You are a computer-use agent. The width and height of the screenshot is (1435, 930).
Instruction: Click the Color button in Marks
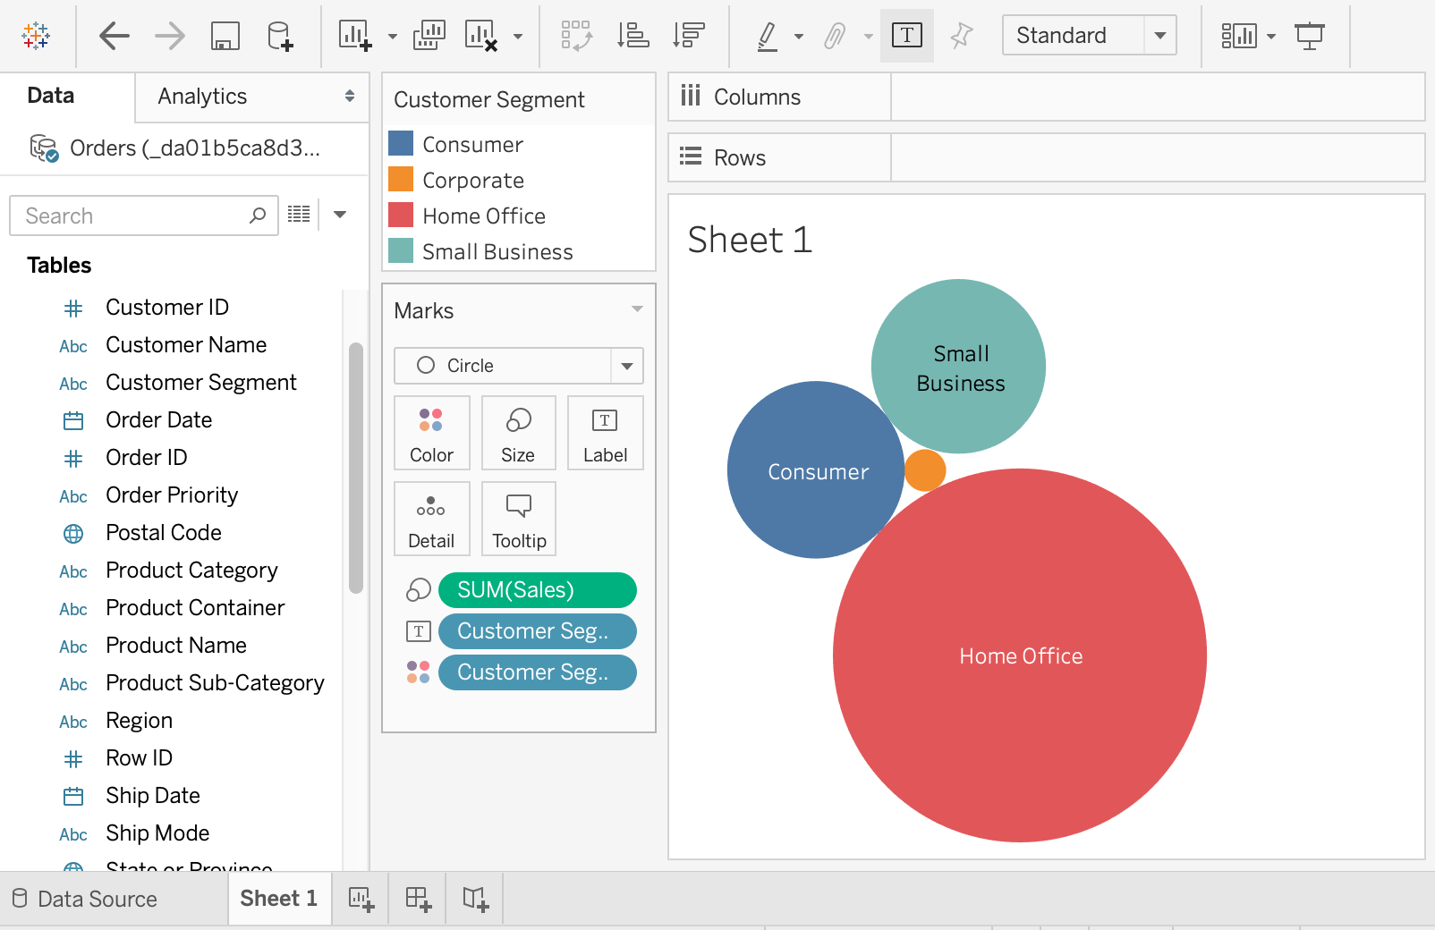click(x=431, y=433)
